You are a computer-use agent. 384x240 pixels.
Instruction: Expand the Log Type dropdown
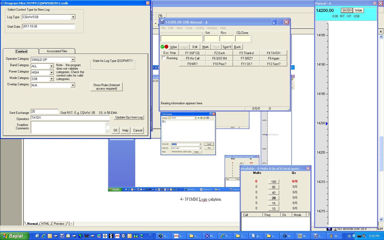tap(73, 17)
